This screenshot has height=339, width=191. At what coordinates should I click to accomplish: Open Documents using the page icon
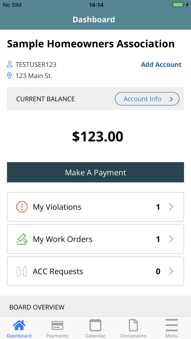coord(133,325)
